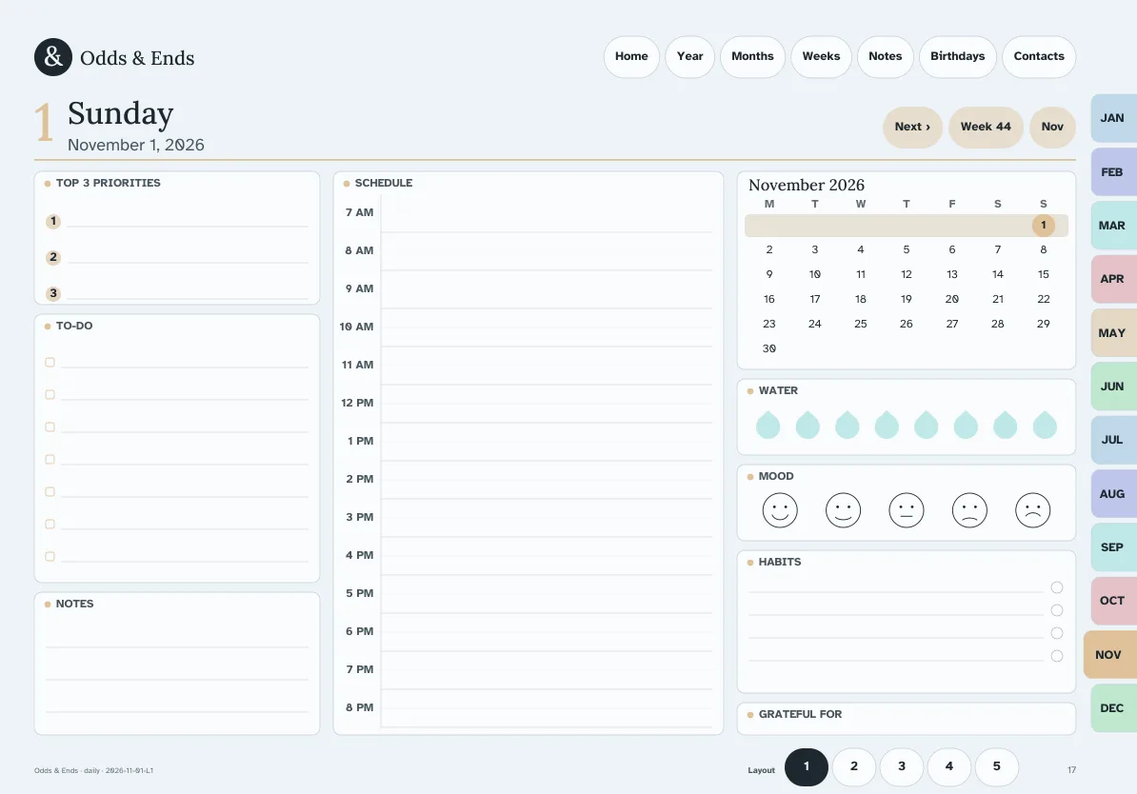Image resolution: width=1137 pixels, height=794 pixels.
Task: Tap the first water droplet
Action: click(768, 425)
